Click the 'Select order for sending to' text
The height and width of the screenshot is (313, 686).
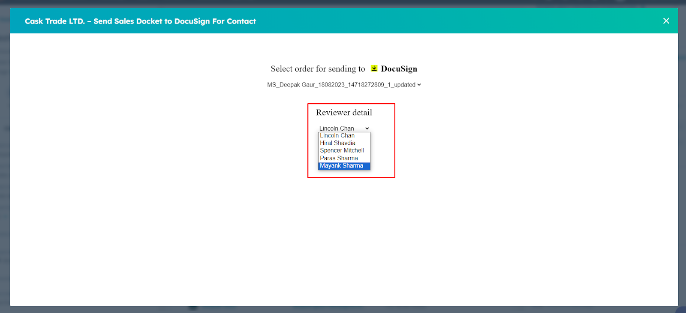pyautogui.click(x=318, y=69)
